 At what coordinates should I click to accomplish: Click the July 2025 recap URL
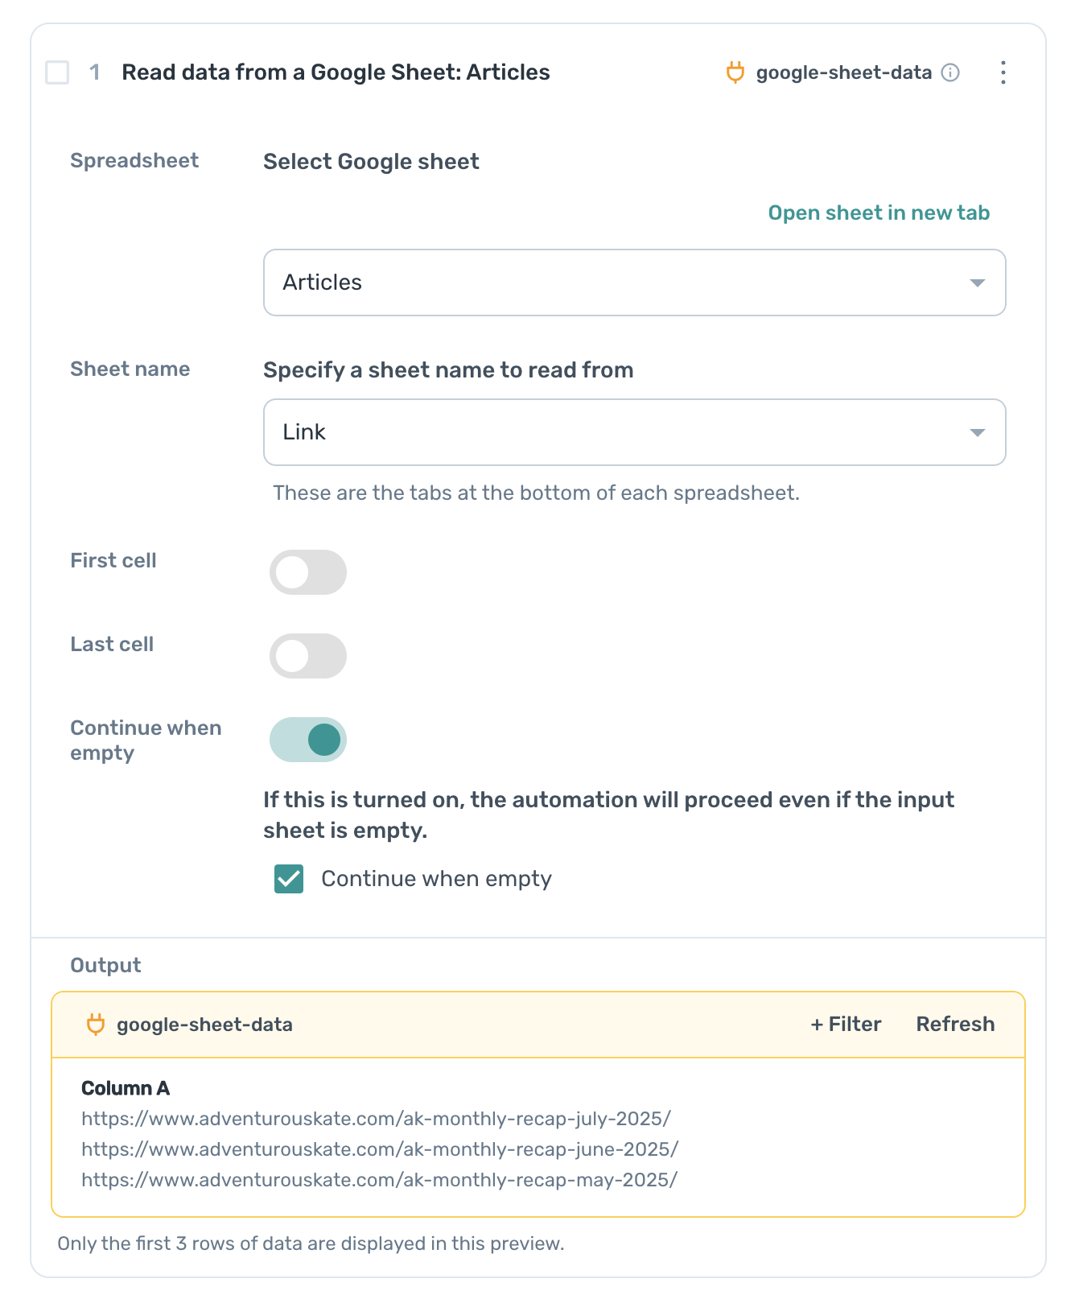point(376,1119)
